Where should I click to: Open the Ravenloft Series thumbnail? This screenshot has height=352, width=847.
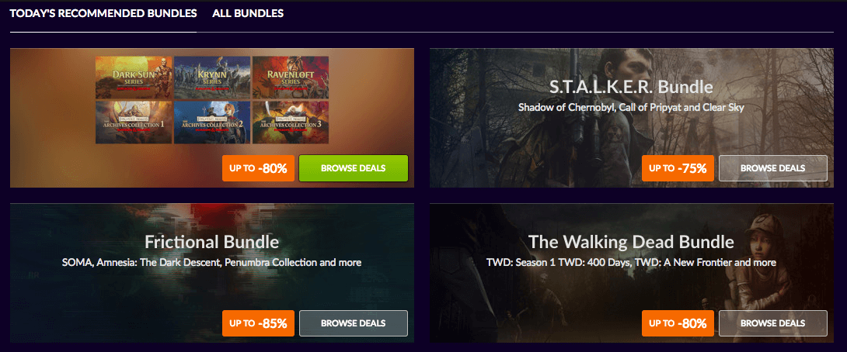pyautogui.click(x=290, y=77)
